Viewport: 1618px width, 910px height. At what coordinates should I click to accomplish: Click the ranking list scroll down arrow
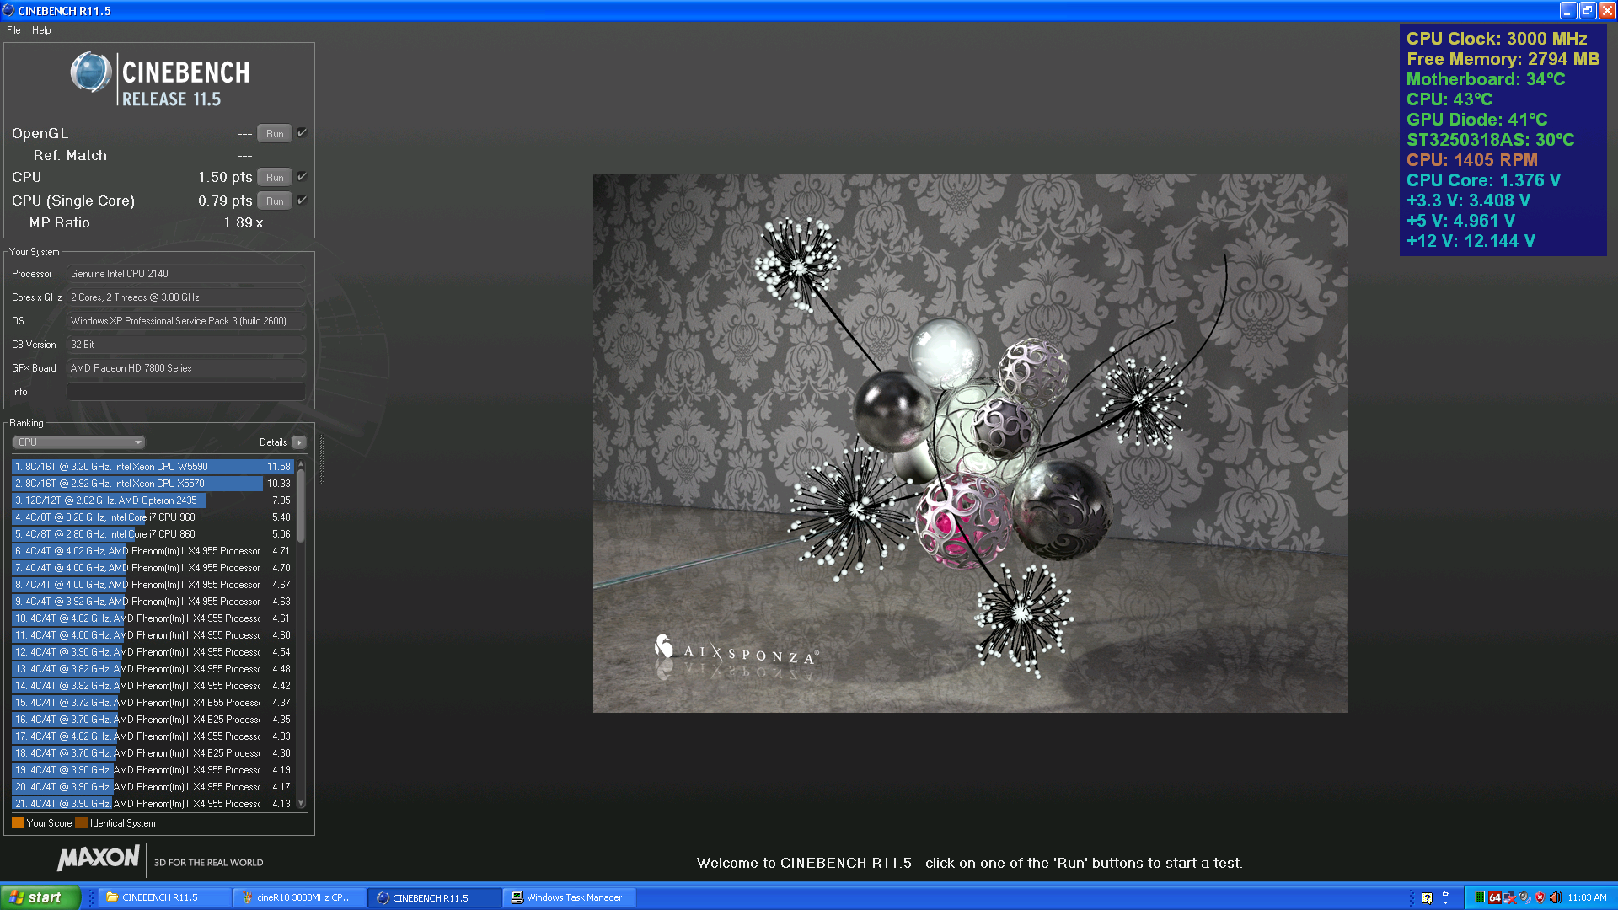(x=301, y=804)
